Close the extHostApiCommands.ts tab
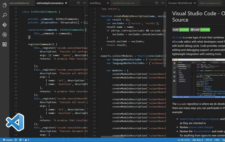 coord(67,3)
